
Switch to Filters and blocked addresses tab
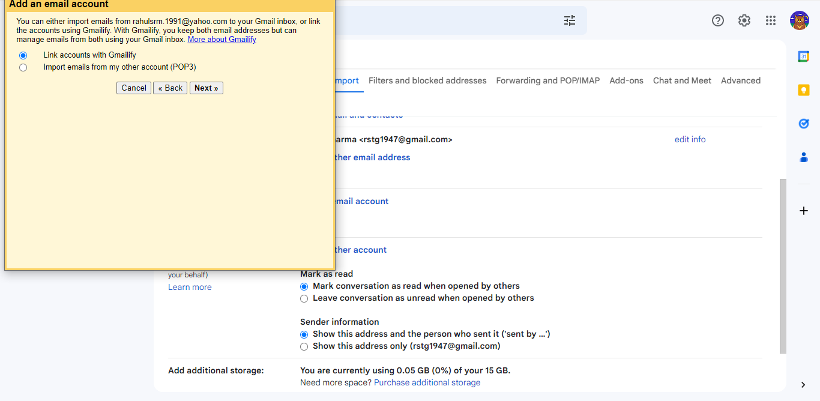pyautogui.click(x=427, y=80)
